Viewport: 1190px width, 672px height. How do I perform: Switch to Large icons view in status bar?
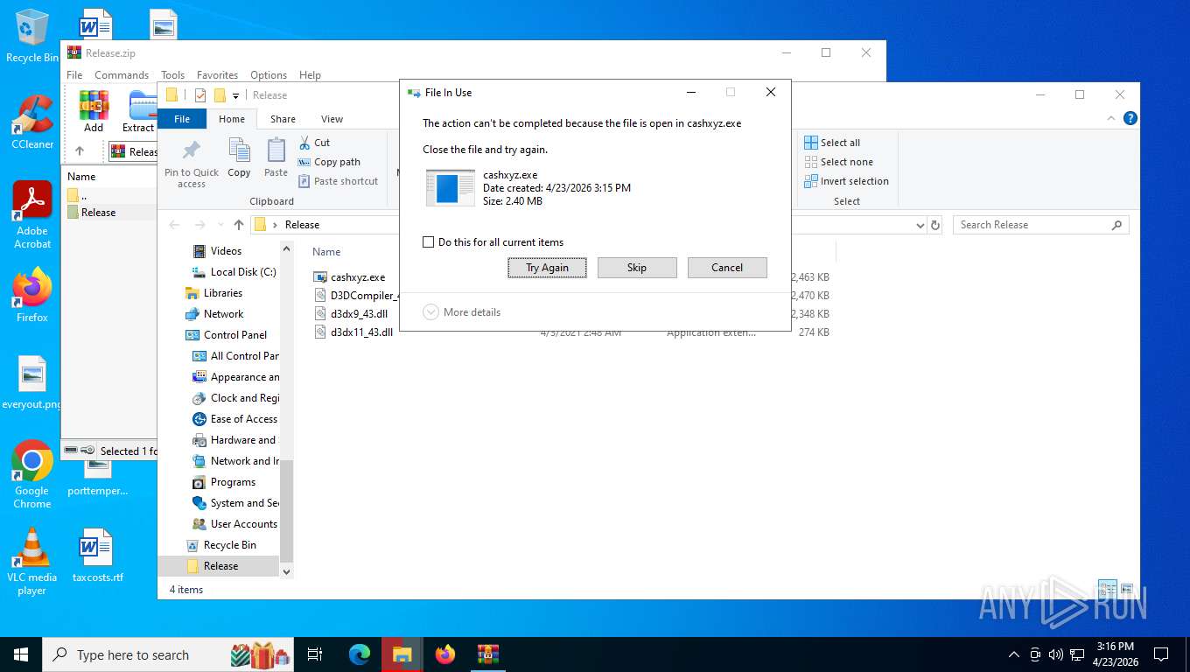[x=1127, y=590]
